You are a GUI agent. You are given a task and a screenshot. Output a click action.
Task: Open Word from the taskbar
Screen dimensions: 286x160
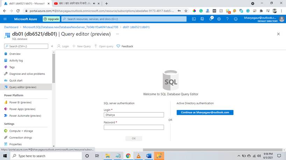coord(149,156)
